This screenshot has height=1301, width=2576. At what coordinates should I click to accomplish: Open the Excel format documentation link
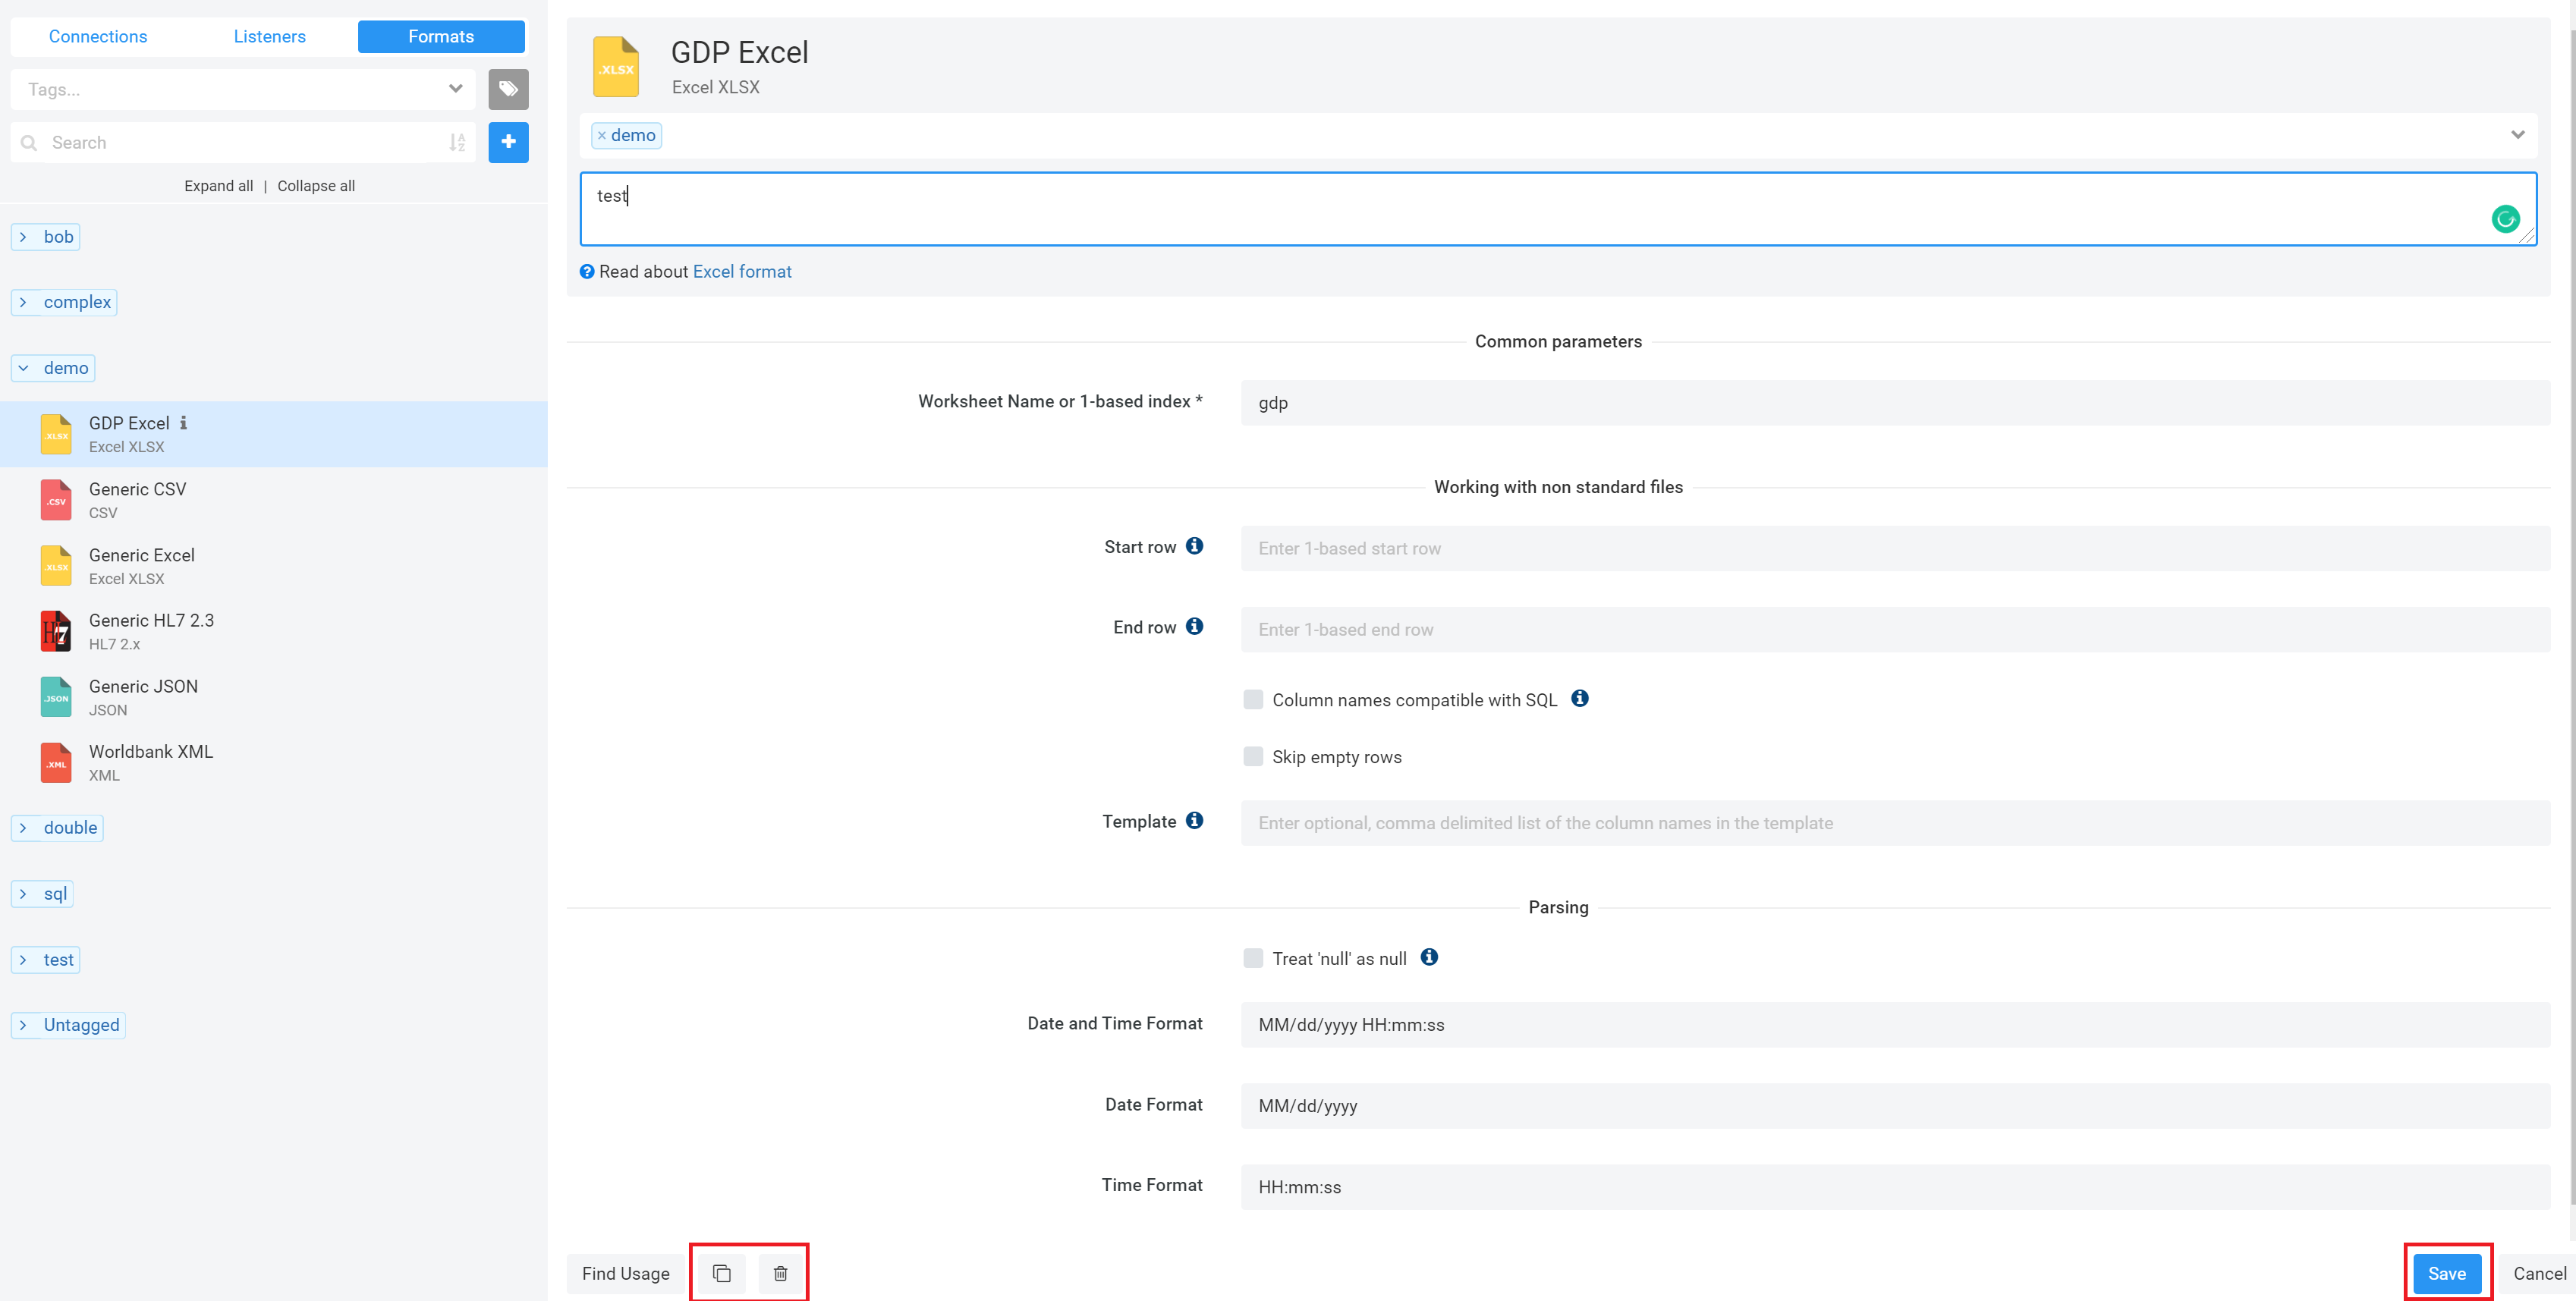click(x=742, y=272)
